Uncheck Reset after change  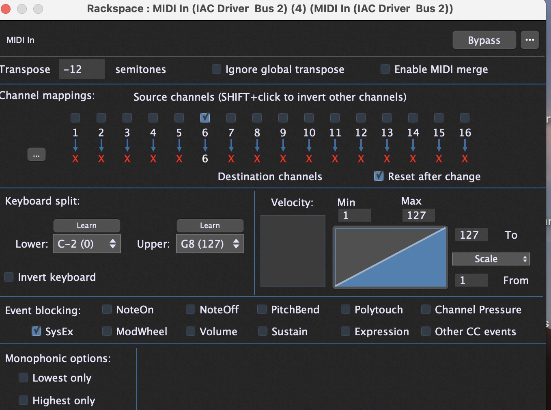pos(379,176)
